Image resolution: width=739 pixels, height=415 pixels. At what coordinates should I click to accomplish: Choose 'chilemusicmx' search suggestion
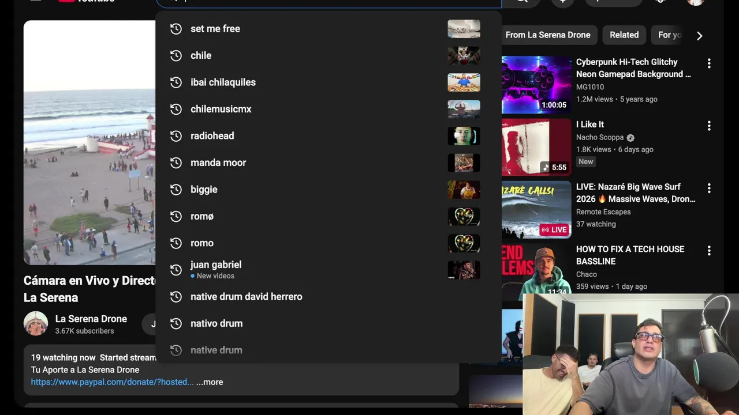coord(329,109)
